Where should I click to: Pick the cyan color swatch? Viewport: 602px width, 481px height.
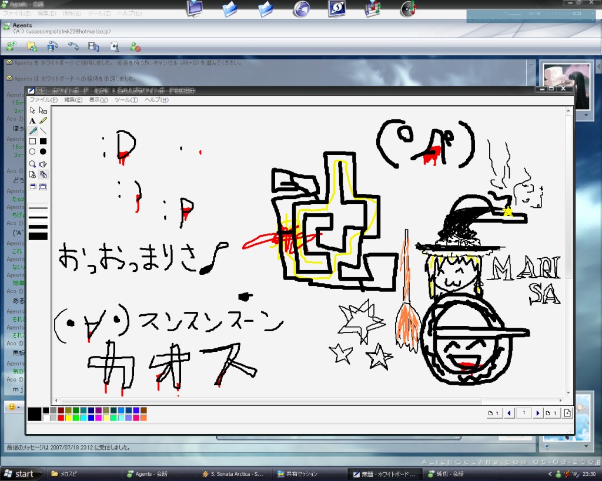tap(83, 418)
